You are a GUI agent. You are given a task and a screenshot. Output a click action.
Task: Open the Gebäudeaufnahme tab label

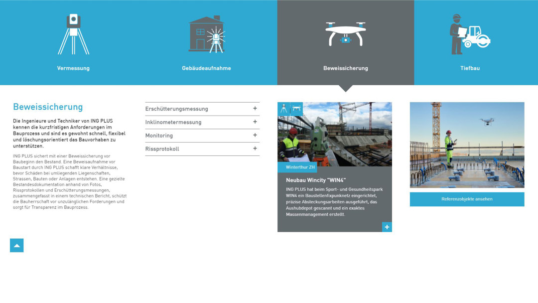point(206,68)
